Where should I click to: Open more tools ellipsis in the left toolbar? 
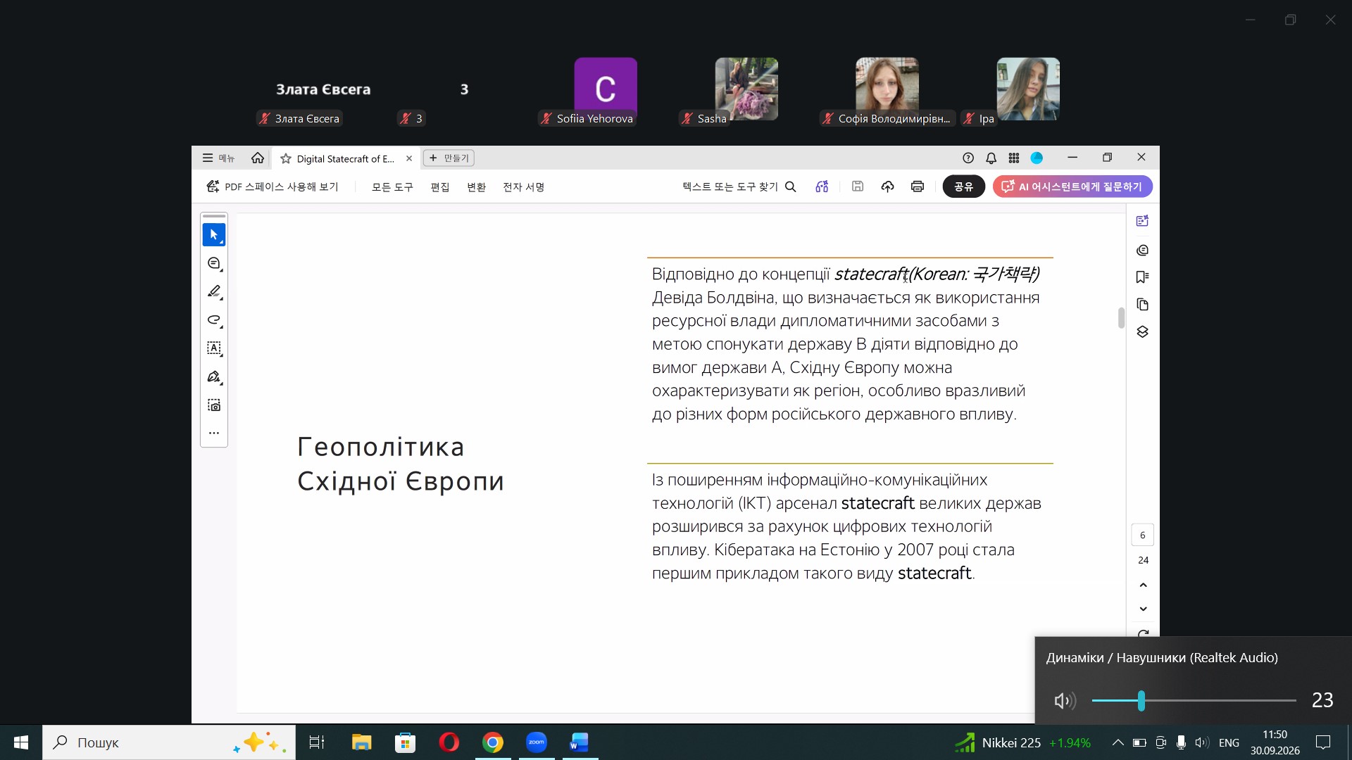214,433
